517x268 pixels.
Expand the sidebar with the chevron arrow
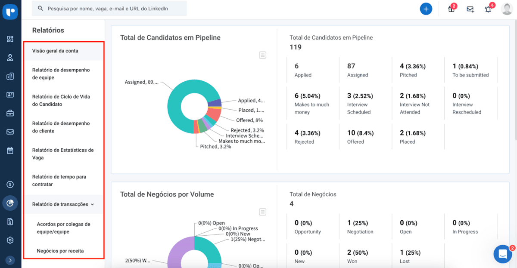point(9,260)
